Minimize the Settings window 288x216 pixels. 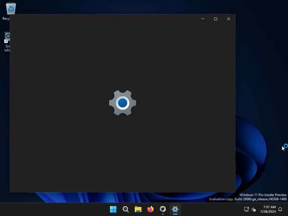click(203, 19)
